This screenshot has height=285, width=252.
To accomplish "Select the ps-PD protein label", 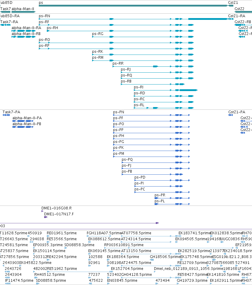I will click(140, 177).
